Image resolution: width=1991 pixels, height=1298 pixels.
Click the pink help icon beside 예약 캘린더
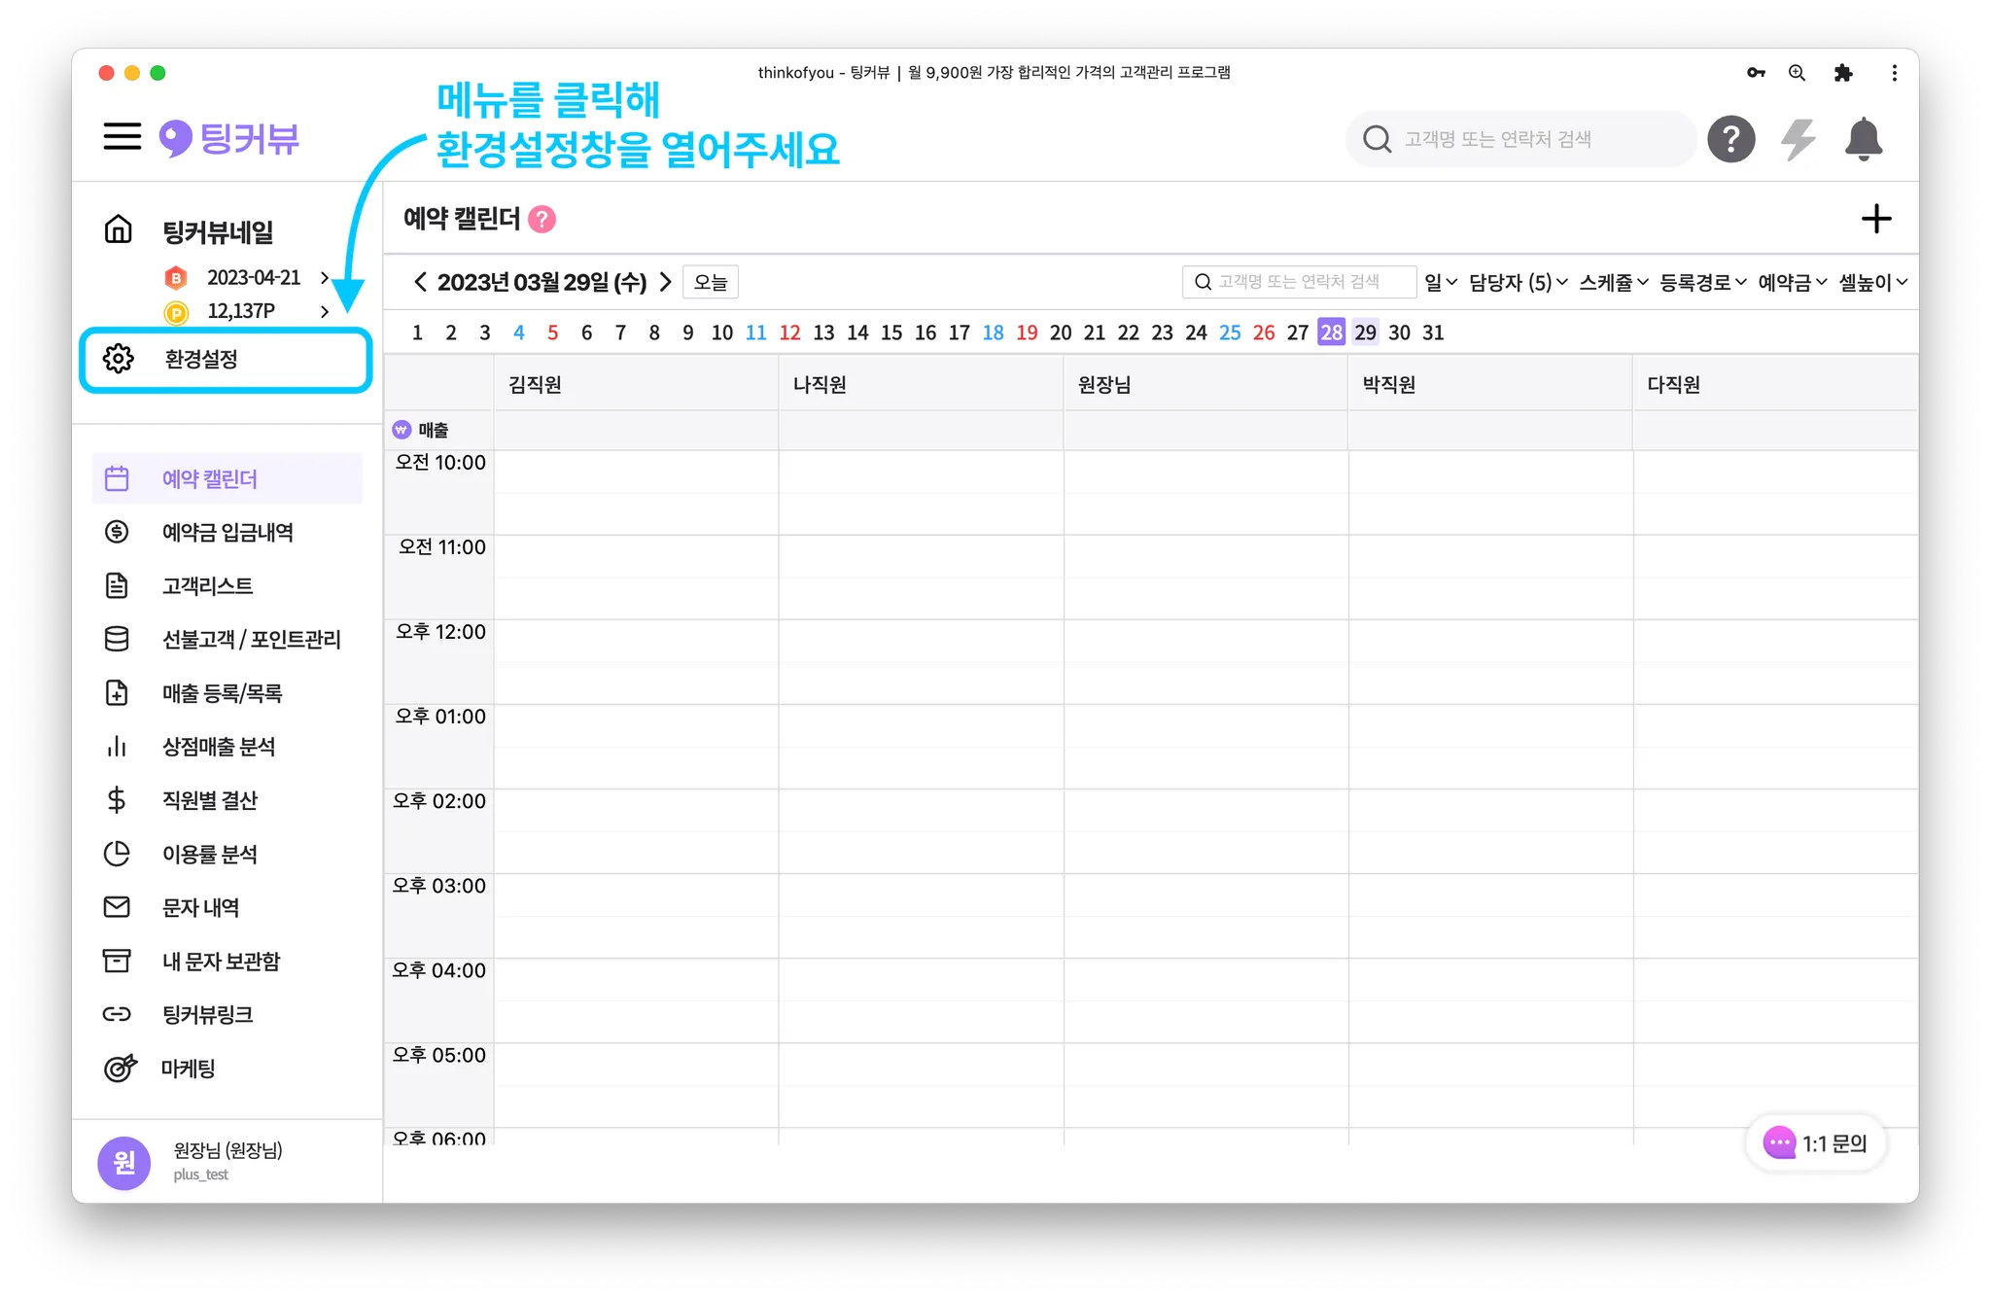coord(541,220)
